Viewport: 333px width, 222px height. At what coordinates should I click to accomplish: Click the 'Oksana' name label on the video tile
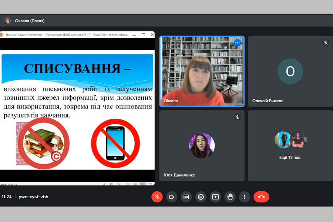click(171, 101)
